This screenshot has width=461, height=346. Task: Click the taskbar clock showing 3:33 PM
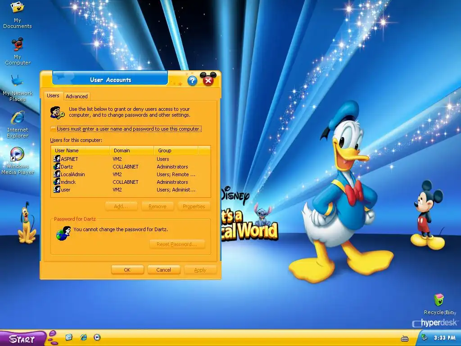point(444,338)
